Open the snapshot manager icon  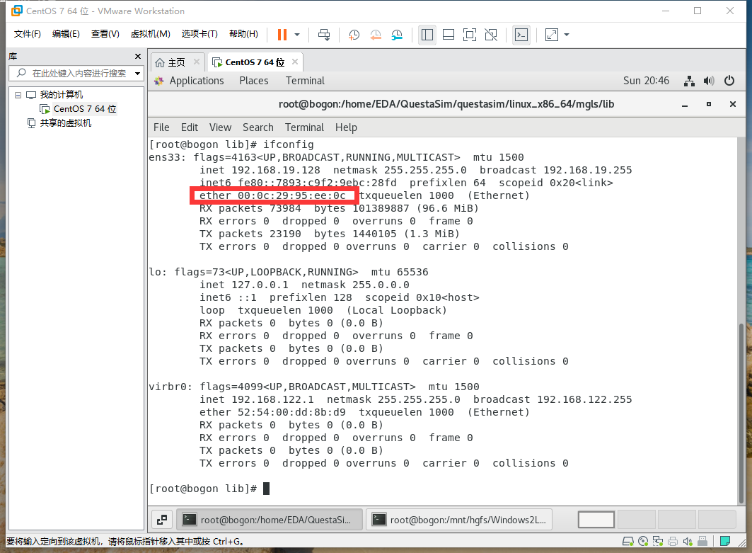(397, 35)
